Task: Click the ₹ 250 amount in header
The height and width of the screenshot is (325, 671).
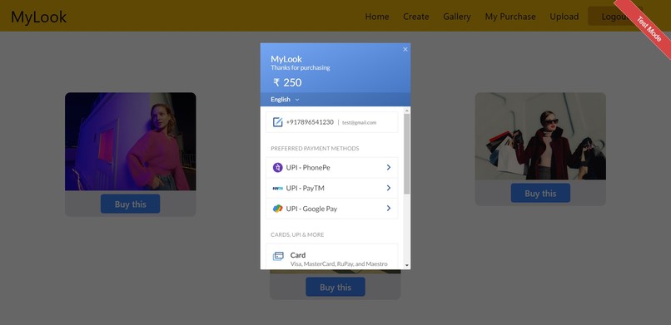Action: tap(287, 83)
